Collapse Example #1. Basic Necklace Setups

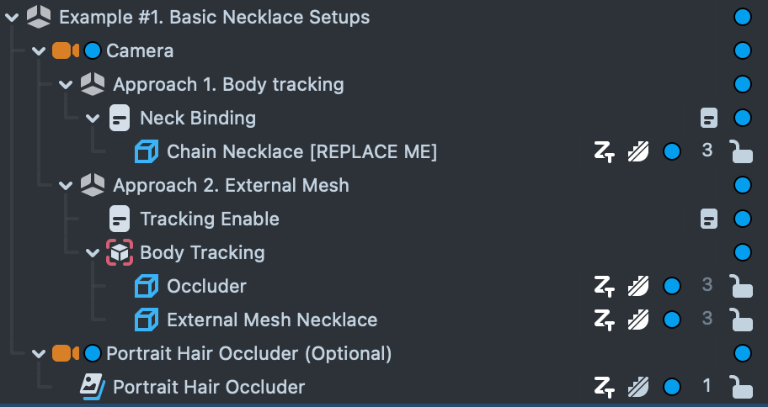(x=12, y=17)
